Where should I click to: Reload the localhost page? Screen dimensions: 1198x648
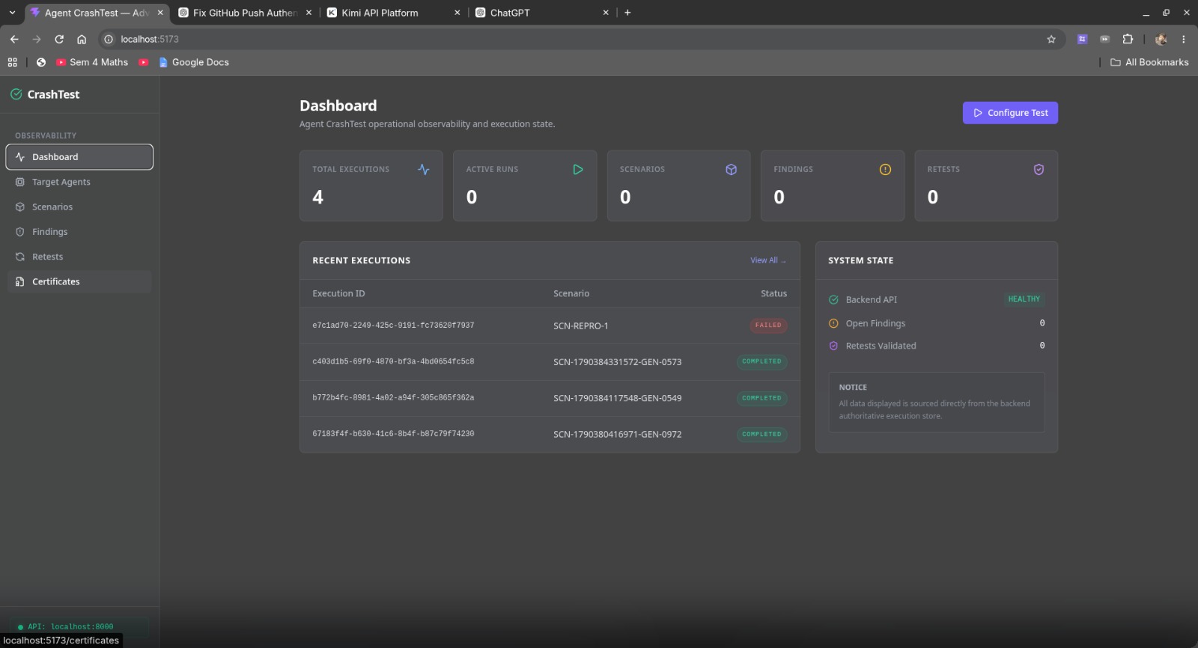59,39
